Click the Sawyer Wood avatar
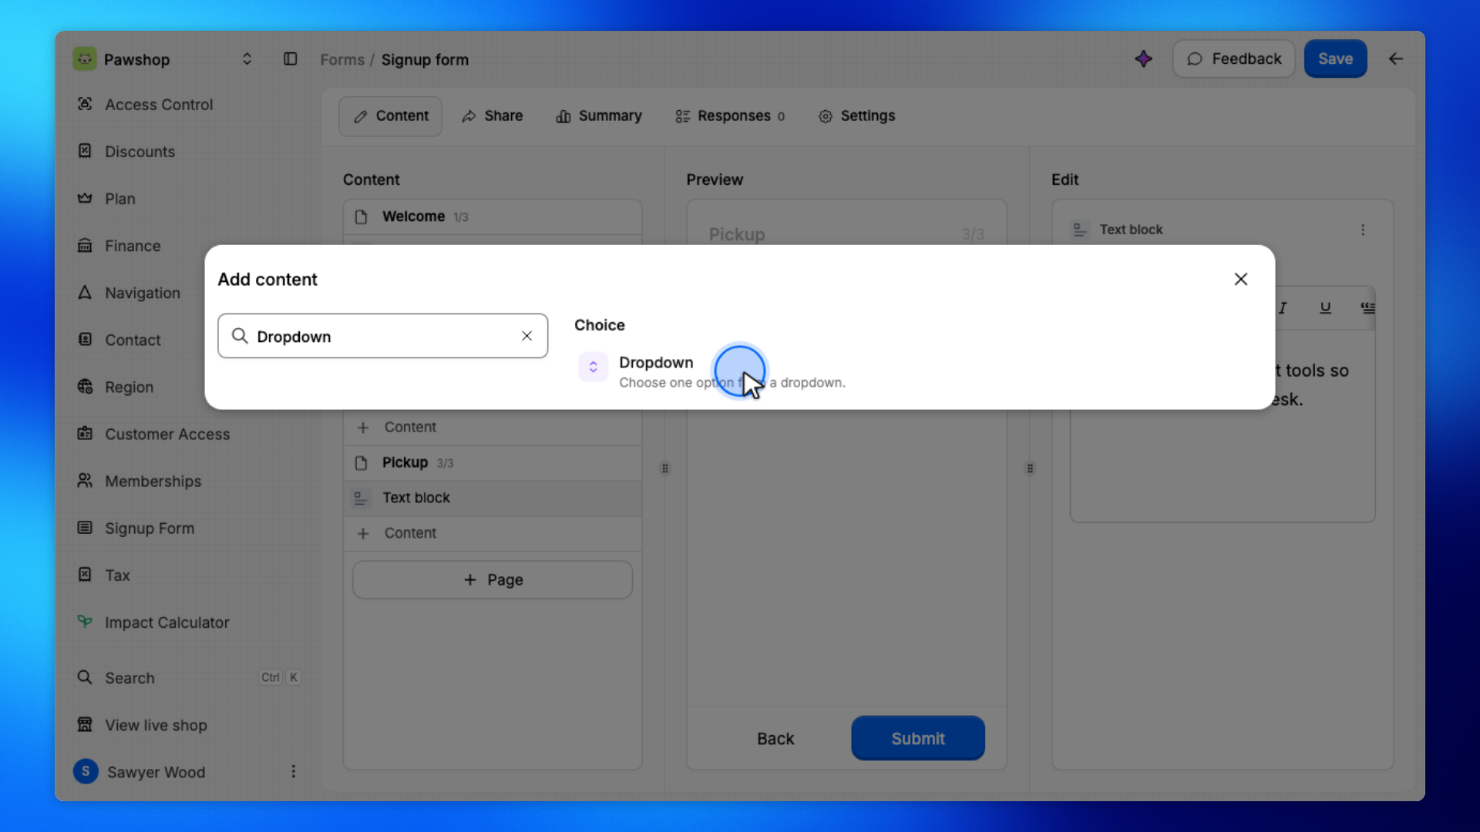 86,771
